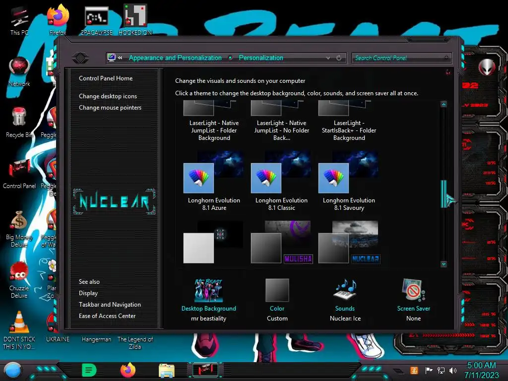Select LaserLight Native JumpList Folder Background theme
The image size is (508, 381).
point(214,121)
